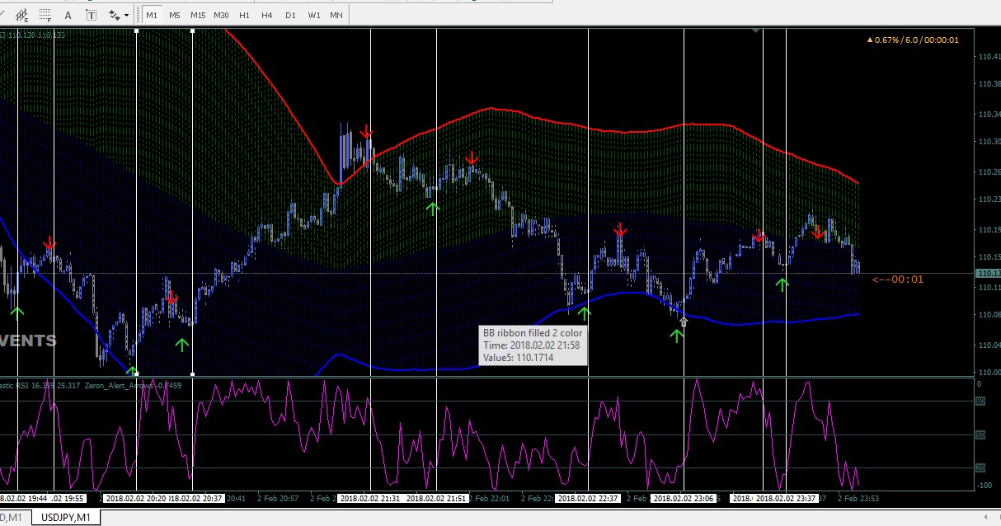Screen dimensions: 1001x526
Task: Click the 2018.02.02 21:31 time label
Action: (x=369, y=498)
